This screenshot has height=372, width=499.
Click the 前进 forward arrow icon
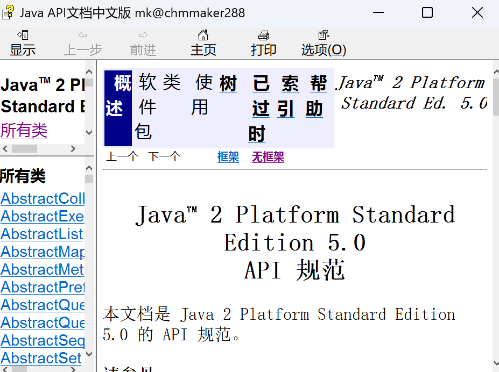pos(143,35)
